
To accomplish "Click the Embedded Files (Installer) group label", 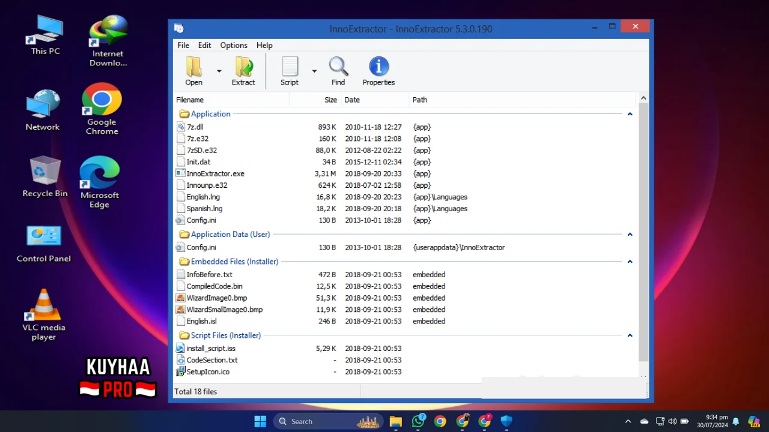I will 234,262.
